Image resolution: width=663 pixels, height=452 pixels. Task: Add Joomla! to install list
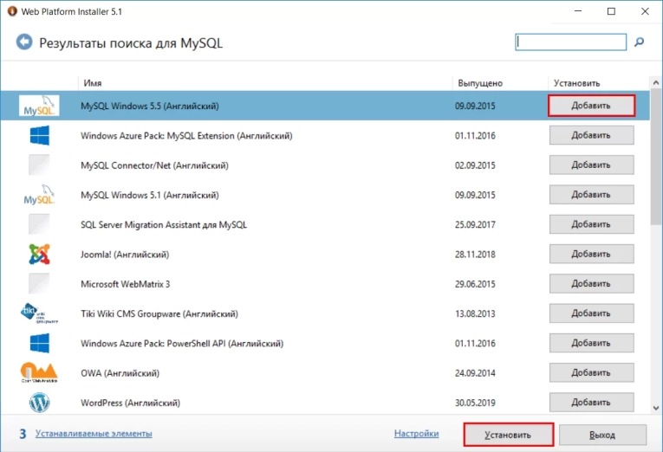click(592, 254)
